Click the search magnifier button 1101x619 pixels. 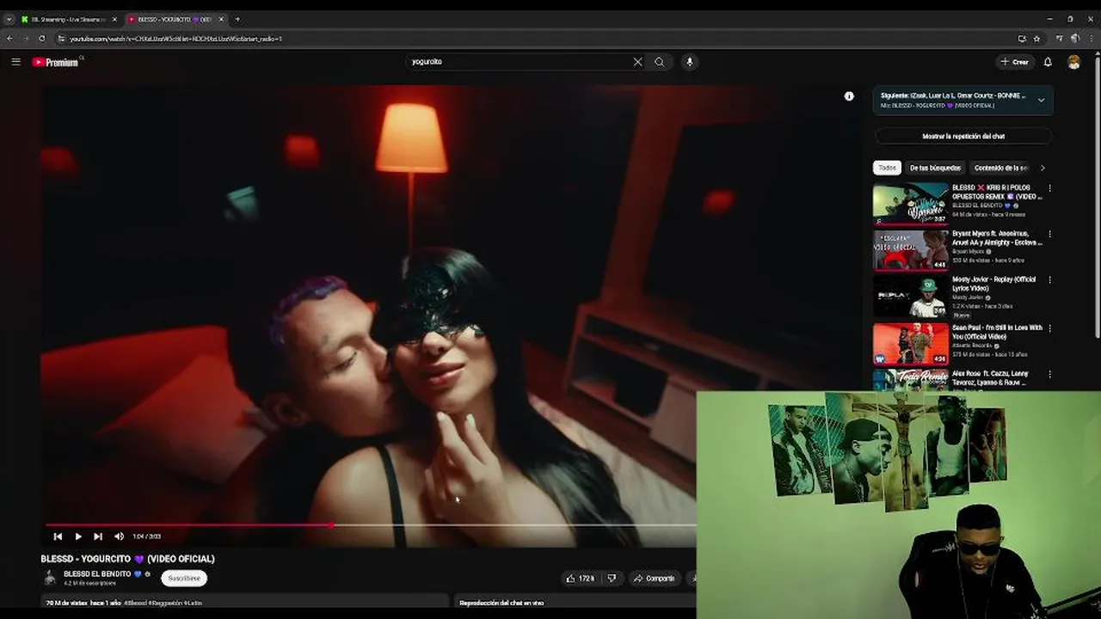[x=660, y=62]
